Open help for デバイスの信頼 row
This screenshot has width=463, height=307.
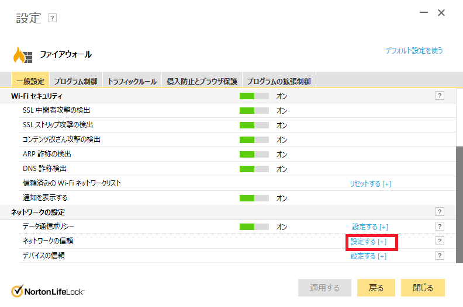[440, 256]
